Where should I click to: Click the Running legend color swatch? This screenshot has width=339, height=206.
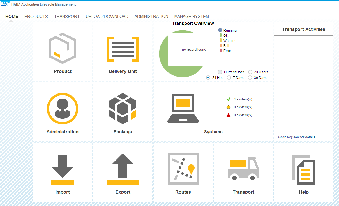click(x=220, y=30)
